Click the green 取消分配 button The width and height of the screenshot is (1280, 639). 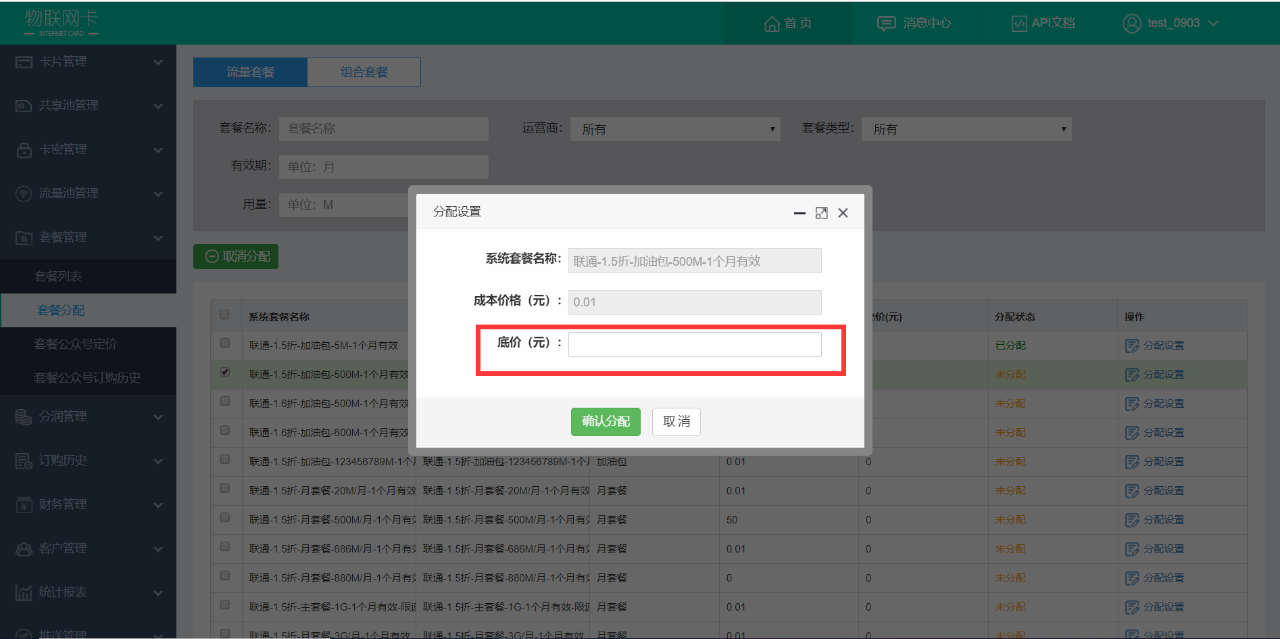pyautogui.click(x=236, y=257)
